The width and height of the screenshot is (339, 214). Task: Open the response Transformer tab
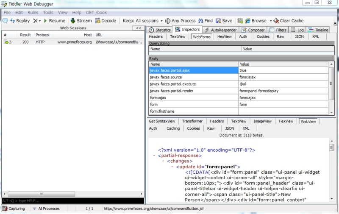192,121
